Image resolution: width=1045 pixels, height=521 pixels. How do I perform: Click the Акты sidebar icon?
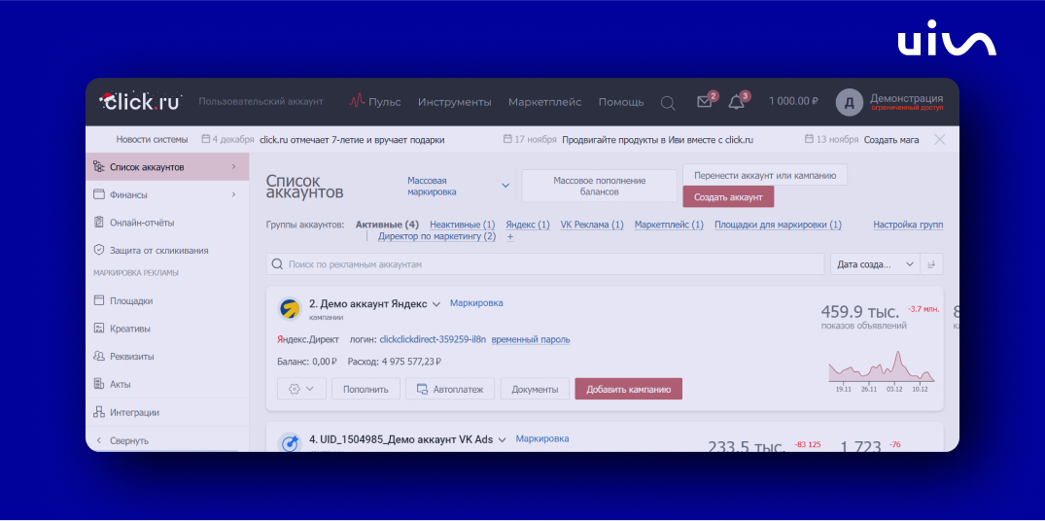98,384
